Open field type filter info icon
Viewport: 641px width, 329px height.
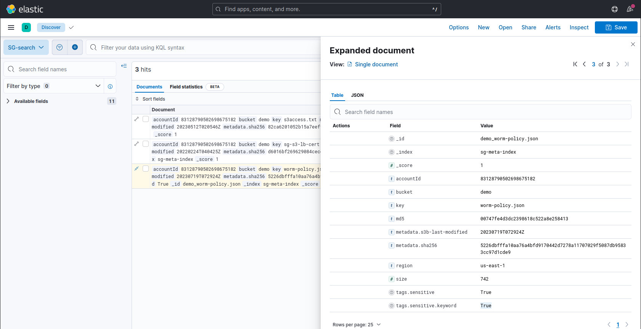(110, 87)
